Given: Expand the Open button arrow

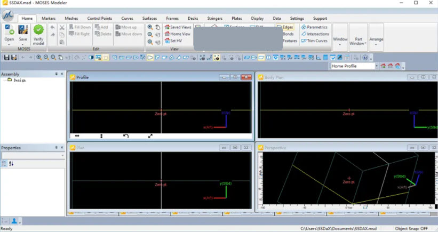Looking at the screenshot, I should point(9,44).
